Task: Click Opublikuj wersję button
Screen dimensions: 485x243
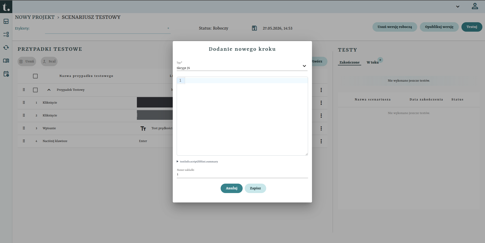Action: [x=439, y=27]
